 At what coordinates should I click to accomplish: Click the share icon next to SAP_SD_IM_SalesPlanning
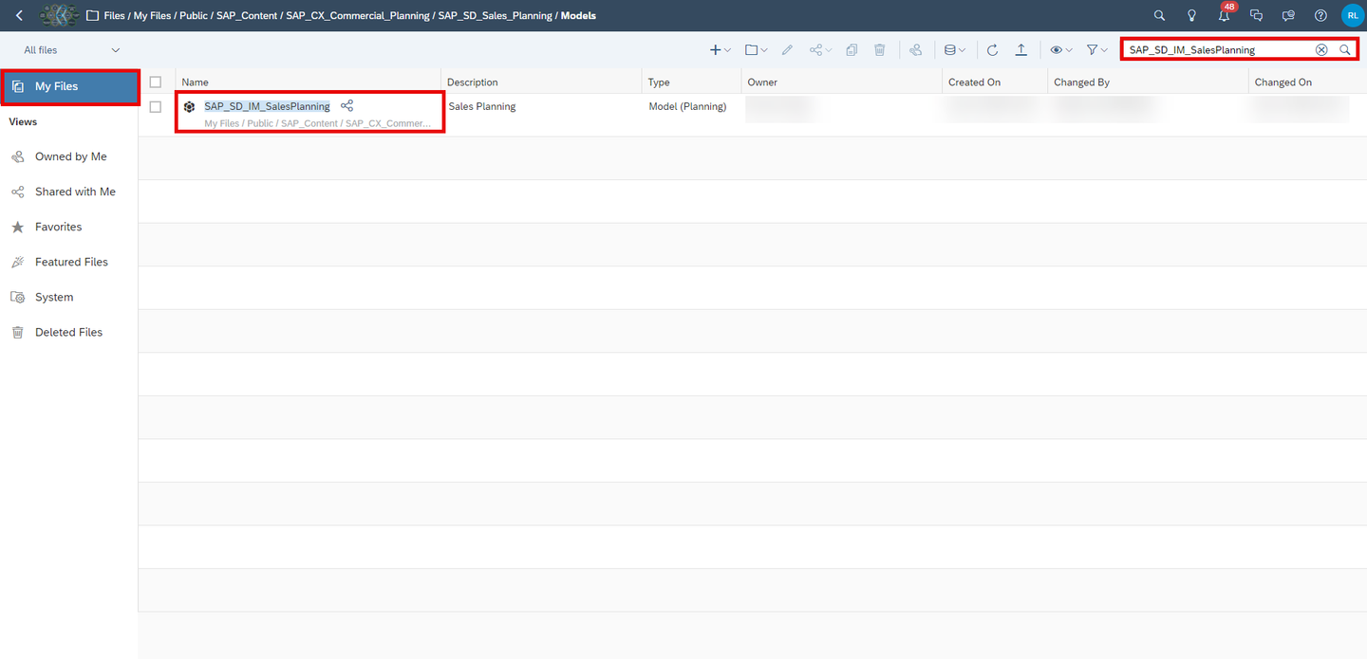[x=346, y=106]
